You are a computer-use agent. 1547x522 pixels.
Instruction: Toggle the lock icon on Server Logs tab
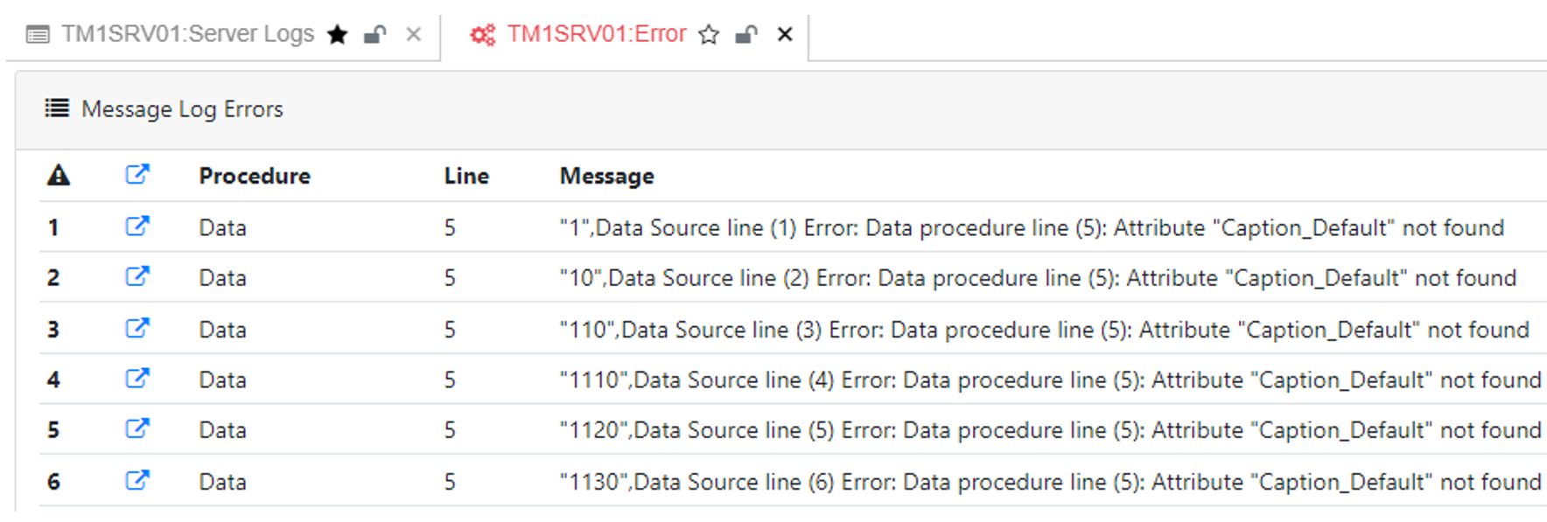[x=375, y=34]
